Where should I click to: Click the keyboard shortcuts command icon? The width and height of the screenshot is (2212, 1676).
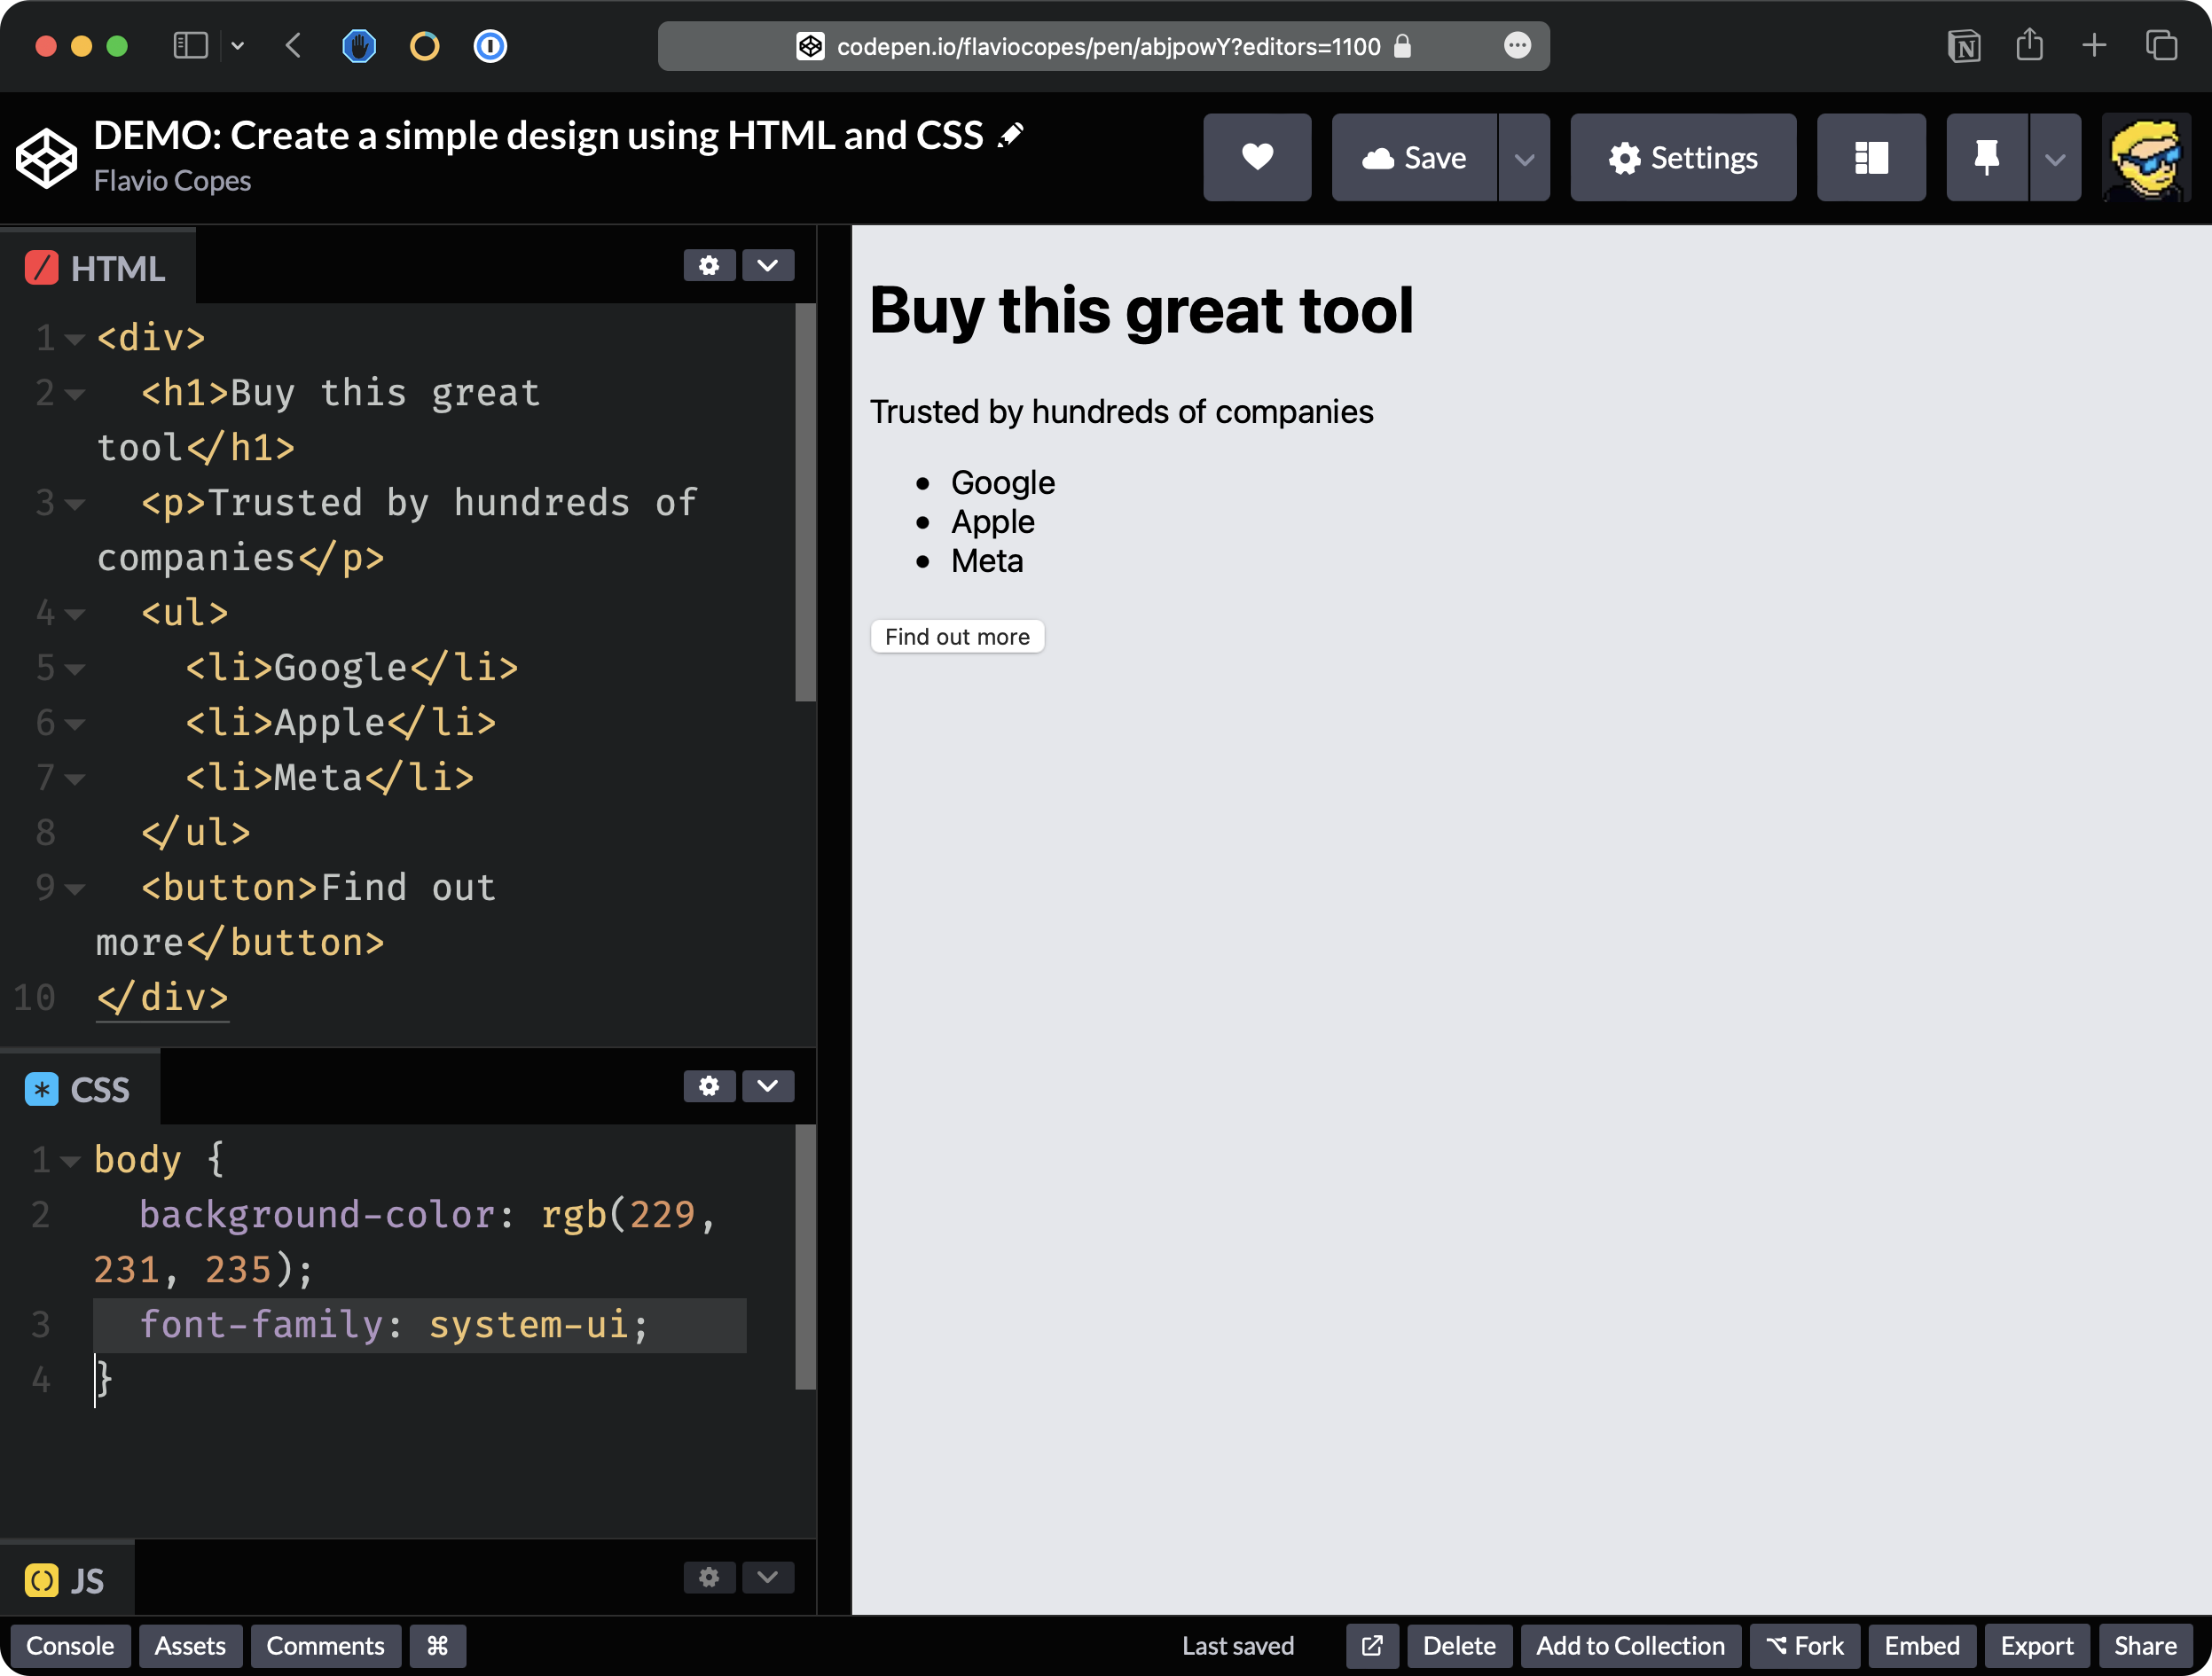tap(437, 1646)
